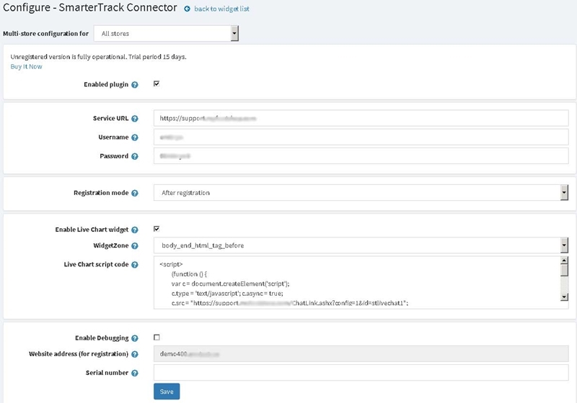This screenshot has height=403, width=577.
Task: Follow the back to widget list link
Action: pos(221,9)
